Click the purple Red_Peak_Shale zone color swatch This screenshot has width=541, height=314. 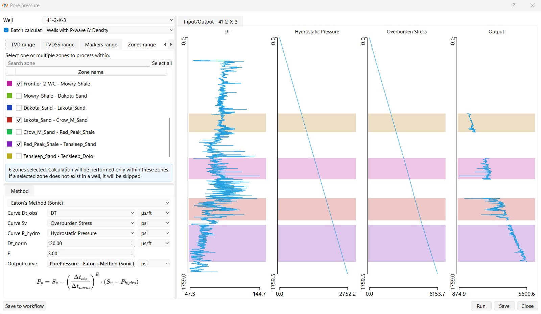click(x=9, y=144)
